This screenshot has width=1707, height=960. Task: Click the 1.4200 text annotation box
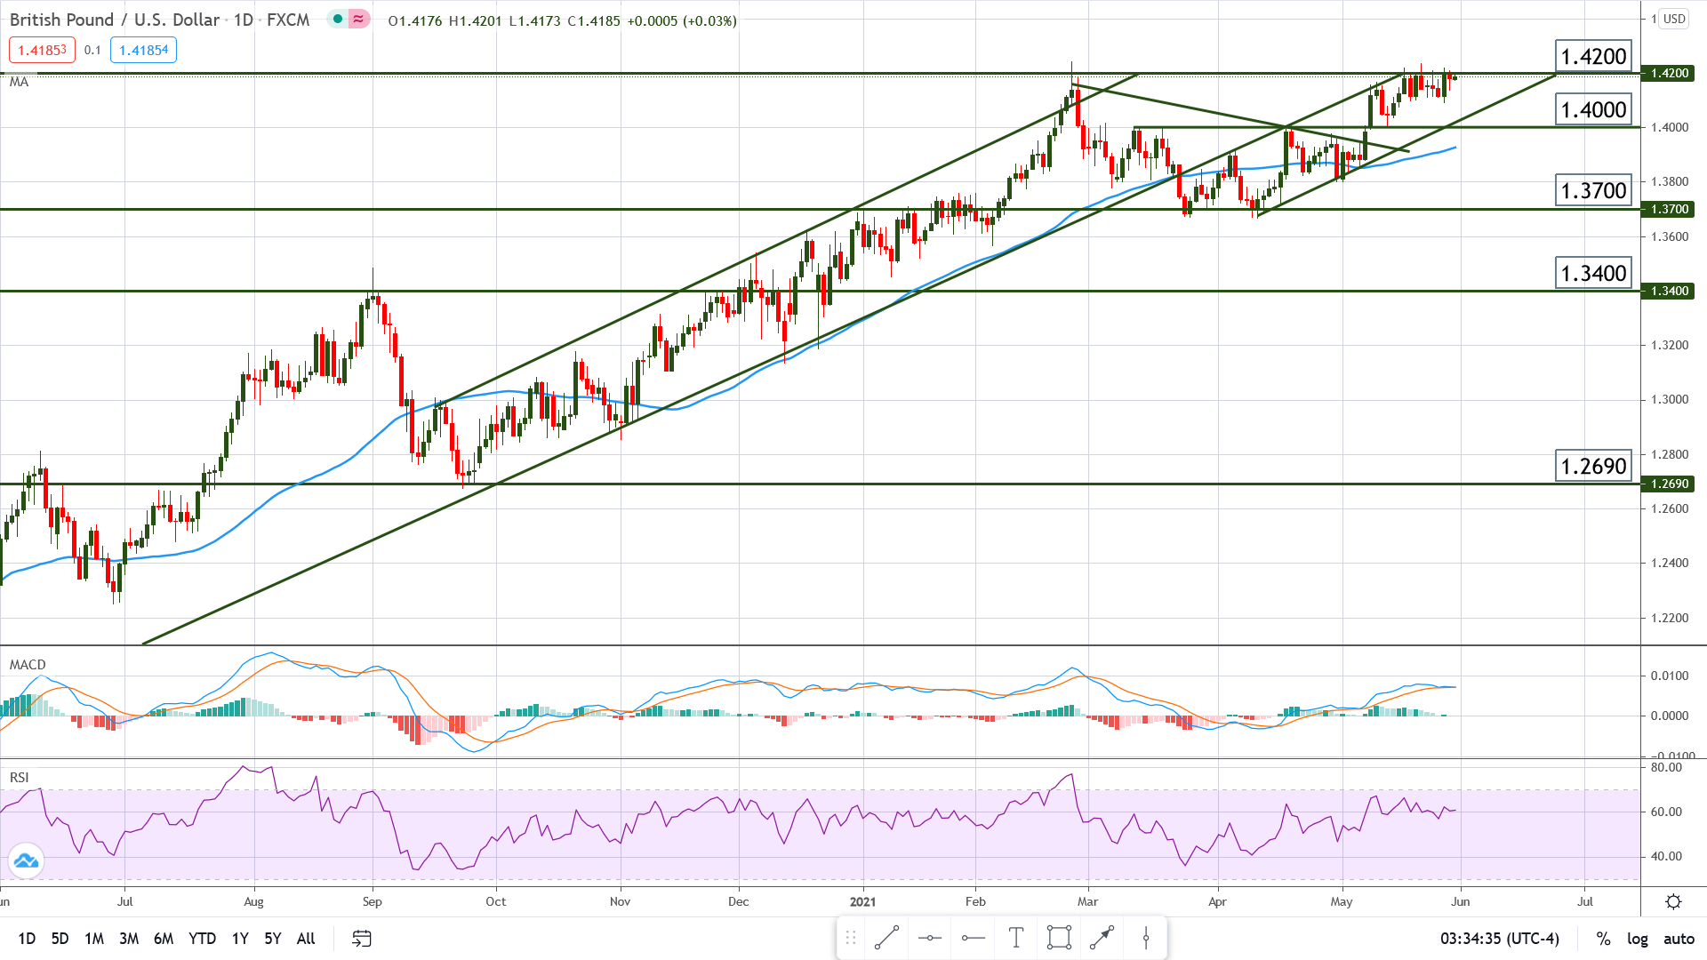(x=1594, y=56)
